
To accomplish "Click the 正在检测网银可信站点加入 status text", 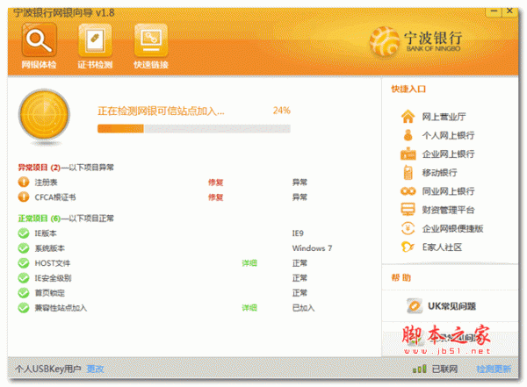I will pos(161,111).
